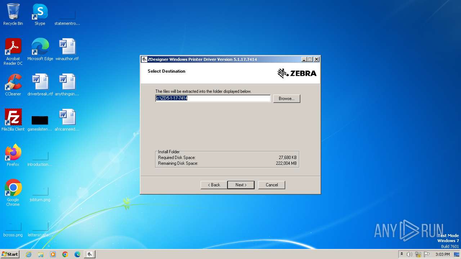This screenshot has height=259, width=461.
Task: Click the 222,004 MB remaining value
Action: tap(286, 163)
